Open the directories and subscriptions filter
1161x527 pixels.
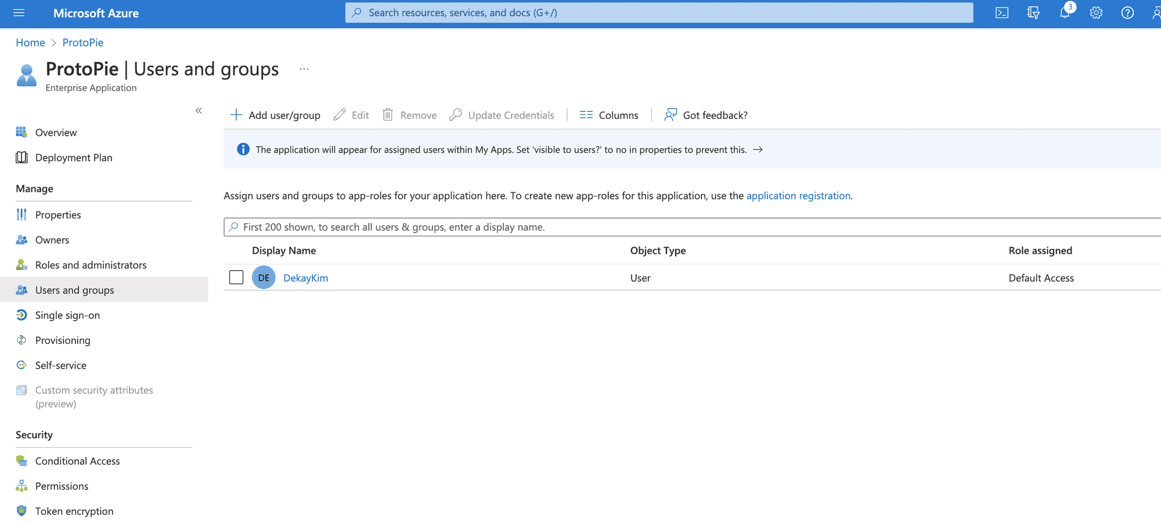click(1033, 13)
